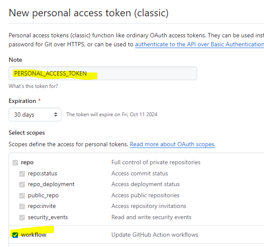Toggle the repo:status checkbox
This screenshot has width=264, height=247.
click(x=22, y=174)
